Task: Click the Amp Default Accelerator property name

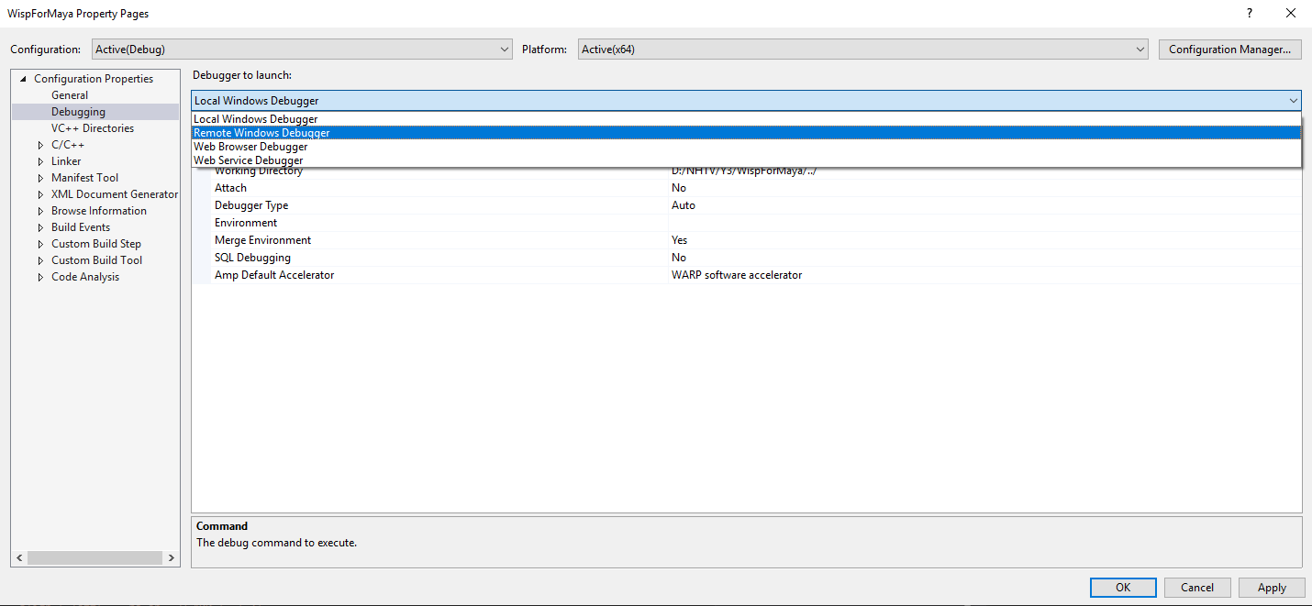Action: 274,275
